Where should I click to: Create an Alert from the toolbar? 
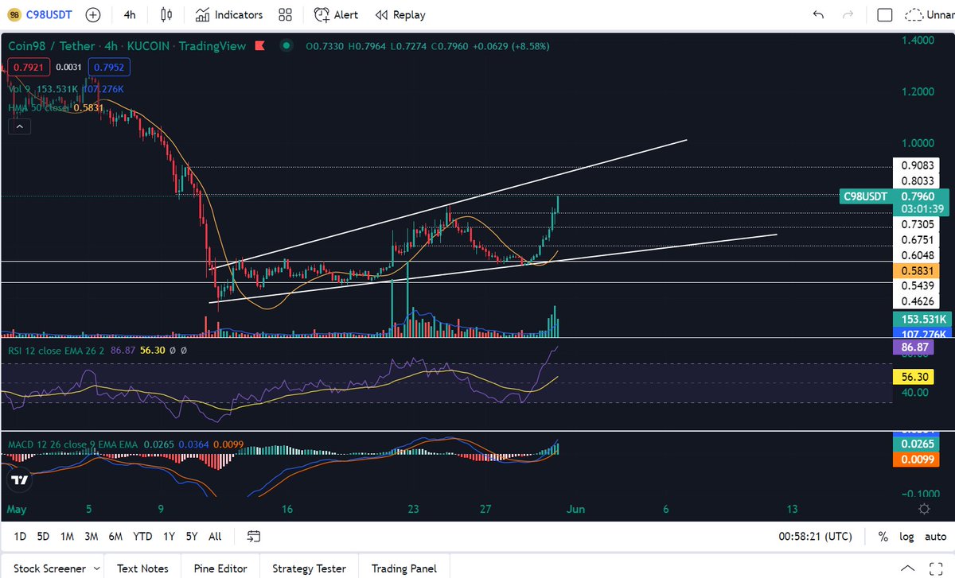[336, 14]
